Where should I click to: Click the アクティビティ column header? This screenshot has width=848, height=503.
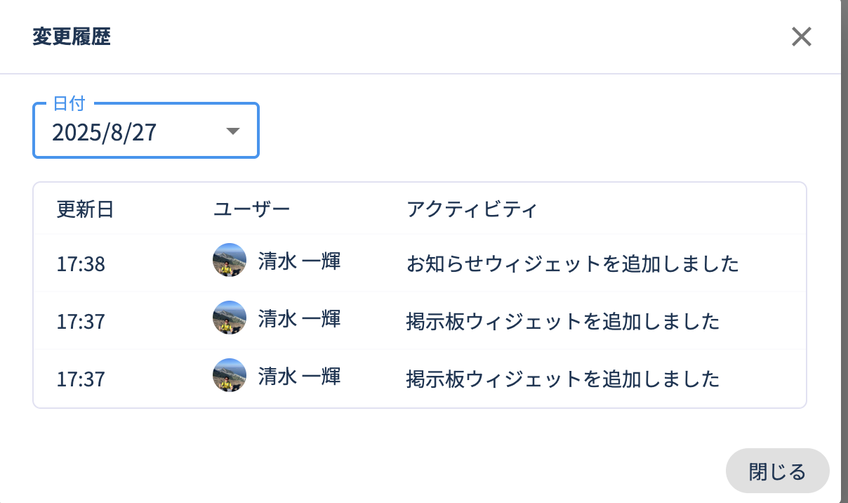pos(472,209)
